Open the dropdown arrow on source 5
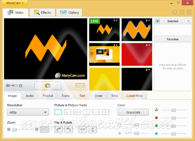The height and width of the screenshot is (141, 195). 117,70
